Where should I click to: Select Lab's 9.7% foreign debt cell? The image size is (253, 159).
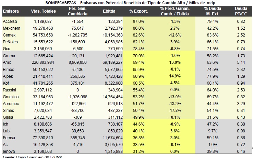[x=213, y=131]
